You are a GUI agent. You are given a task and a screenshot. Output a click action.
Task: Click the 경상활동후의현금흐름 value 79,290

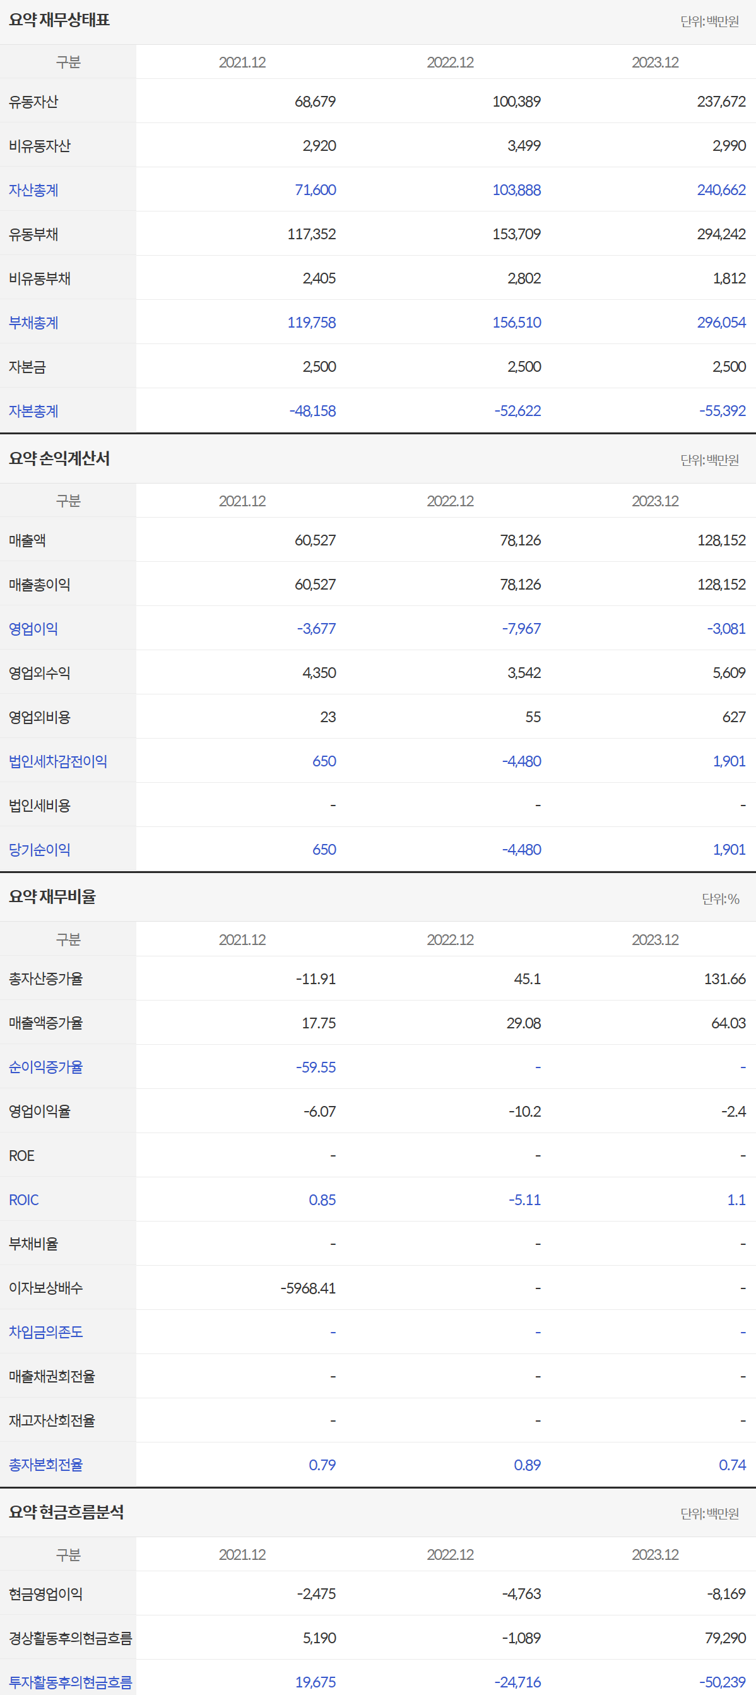pyautogui.click(x=725, y=1638)
